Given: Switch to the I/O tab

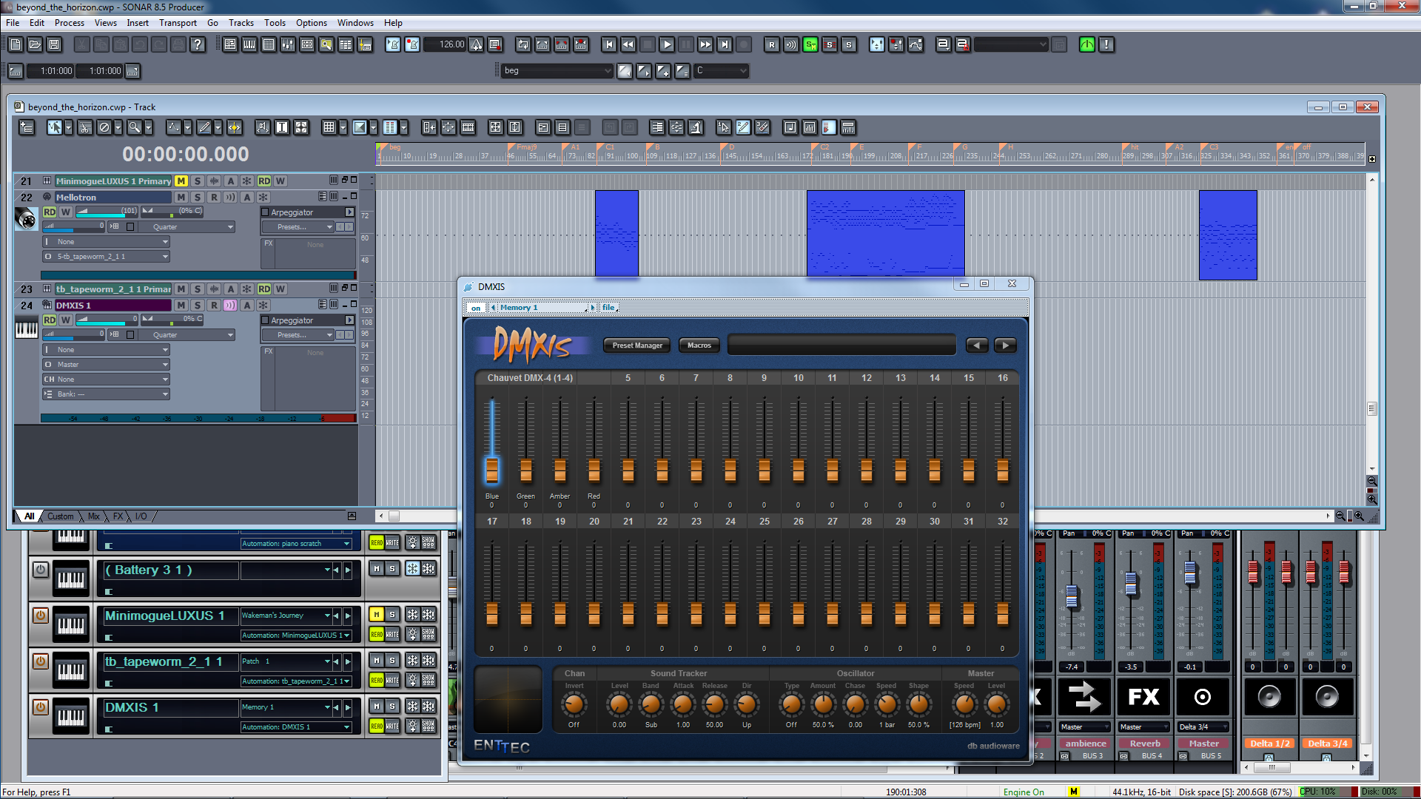Looking at the screenshot, I should (141, 516).
